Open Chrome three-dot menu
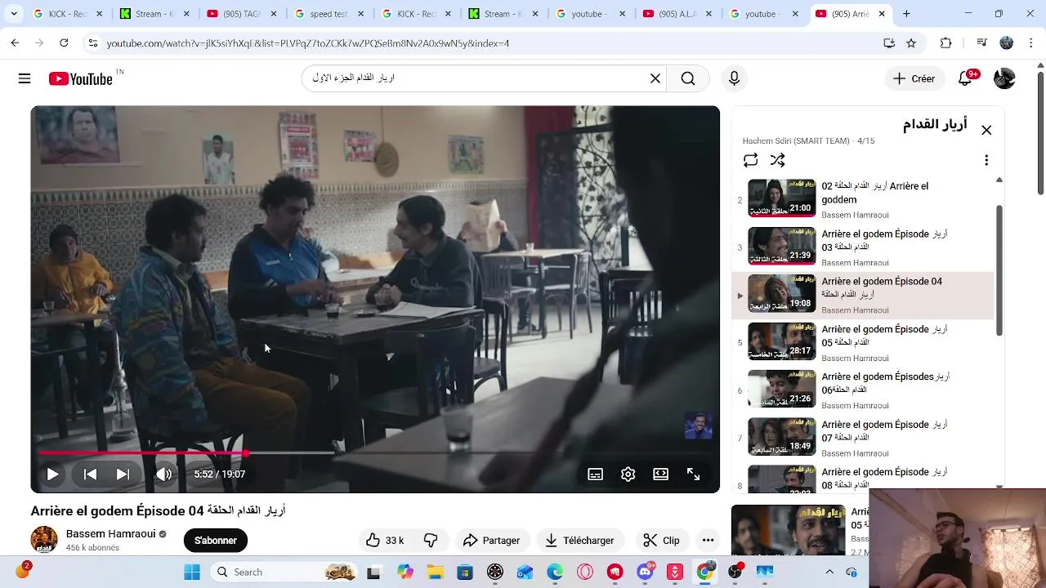1046x588 pixels. coord(1031,43)
